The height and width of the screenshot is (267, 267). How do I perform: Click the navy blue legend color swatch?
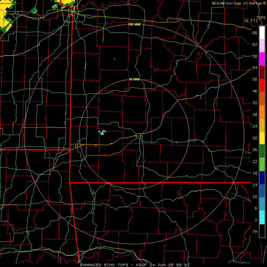(x=262, y=178)
